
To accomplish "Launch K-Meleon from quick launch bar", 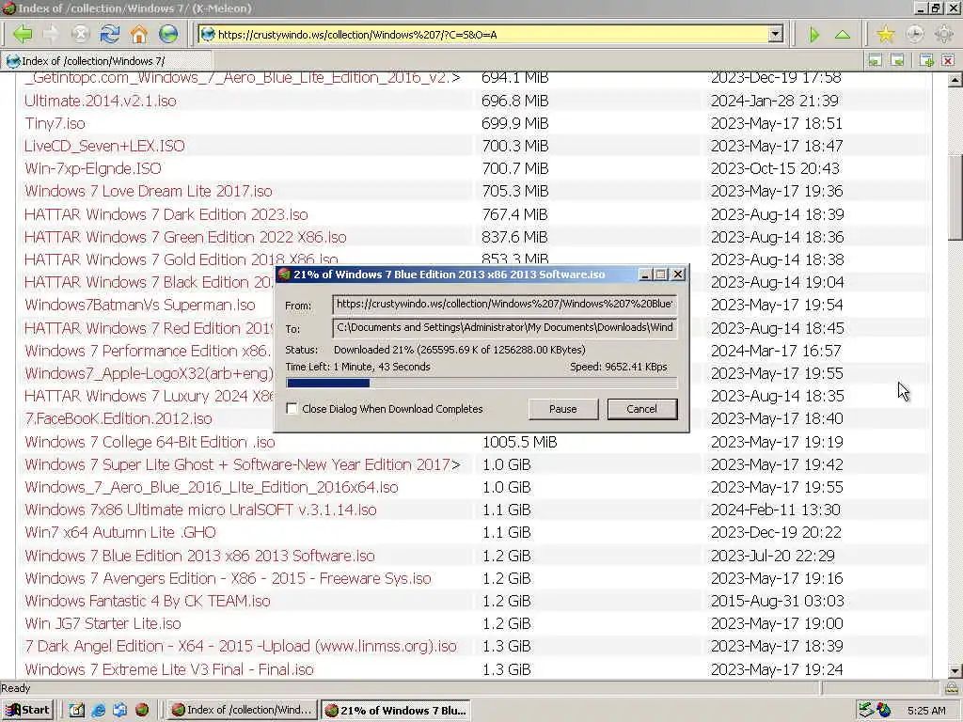I will click(142, 711).
